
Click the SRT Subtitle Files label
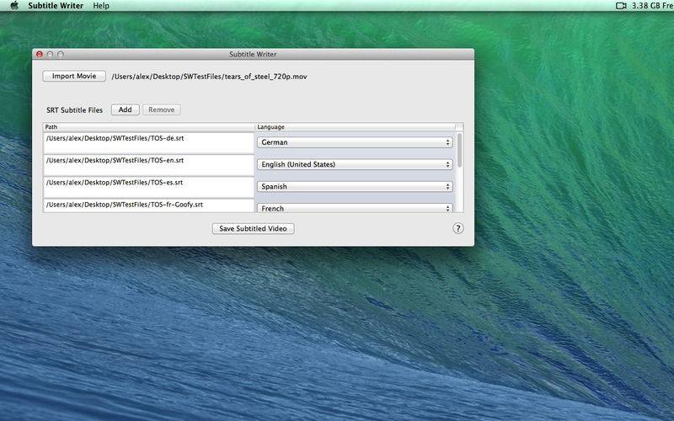click(x=74, y=110)
